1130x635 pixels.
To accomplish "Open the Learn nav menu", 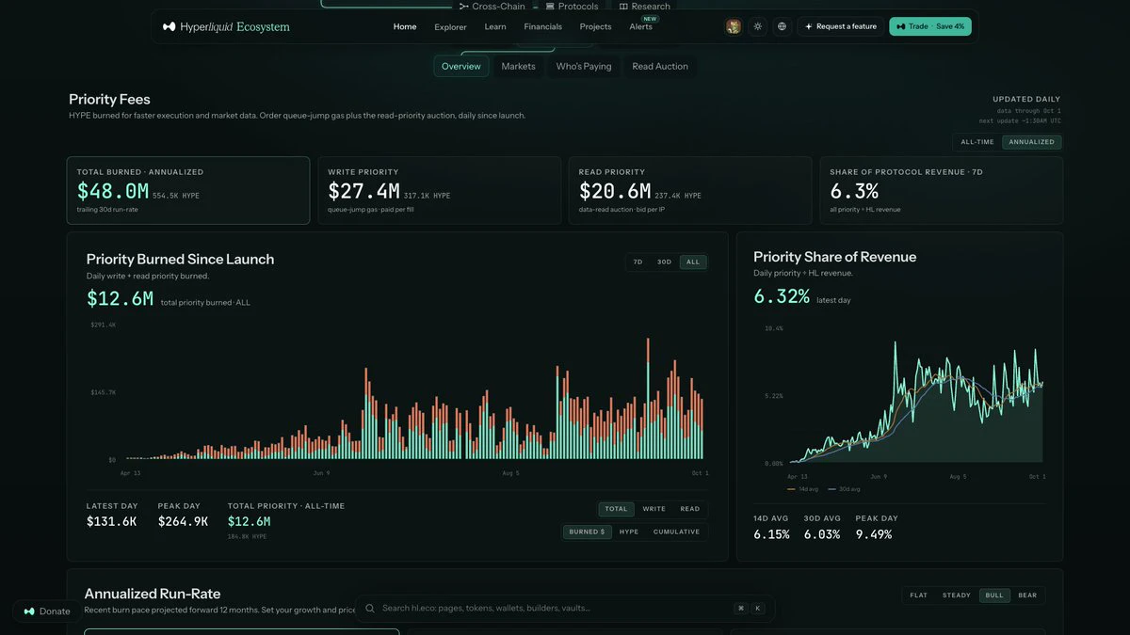I will [x=495, y=26].
